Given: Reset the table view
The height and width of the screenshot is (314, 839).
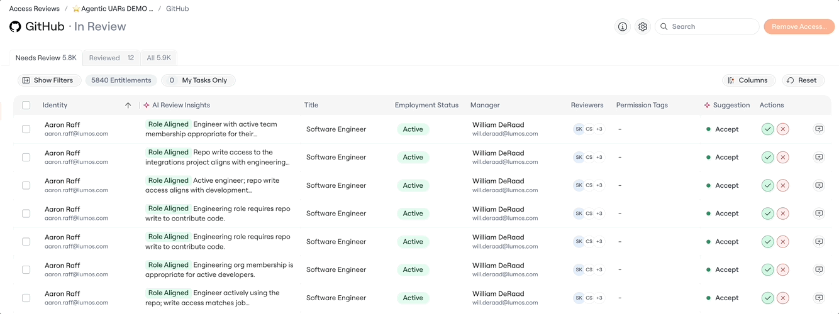Looking at the screenshot, I should pyautogui.click(x=802, y=80).
